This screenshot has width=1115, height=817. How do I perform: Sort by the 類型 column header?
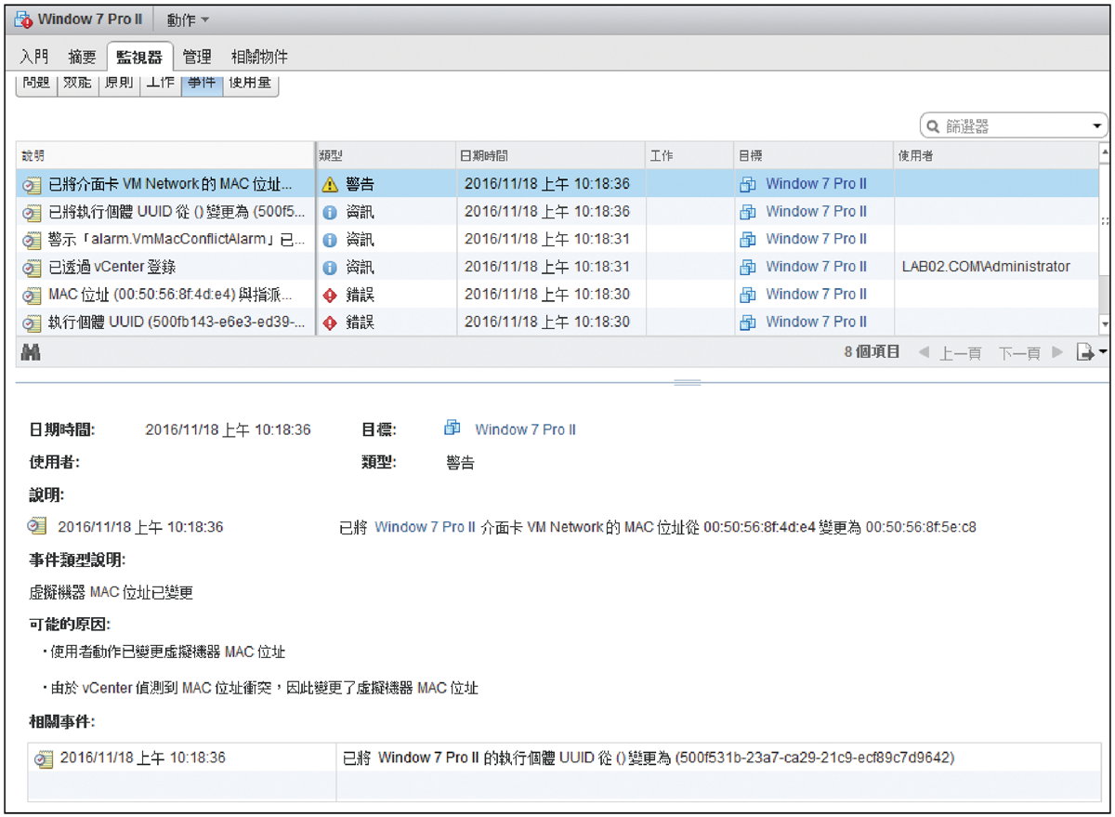(386, 155)
